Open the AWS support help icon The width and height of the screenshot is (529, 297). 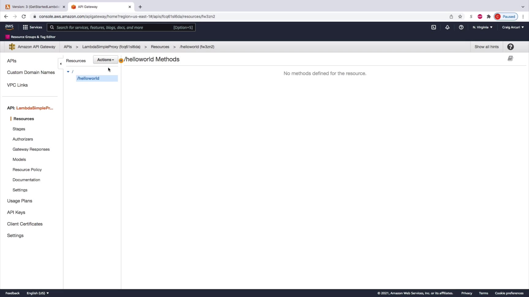pyautogui.click(x=461, y=27)
